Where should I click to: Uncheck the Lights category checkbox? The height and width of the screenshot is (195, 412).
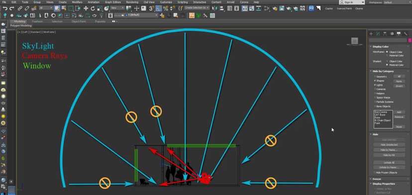point(375,85)
